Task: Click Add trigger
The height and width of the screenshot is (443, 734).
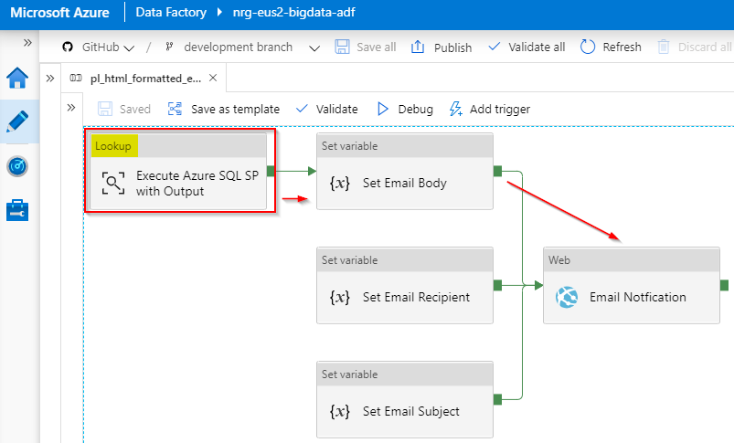Action: coord(490,109)
